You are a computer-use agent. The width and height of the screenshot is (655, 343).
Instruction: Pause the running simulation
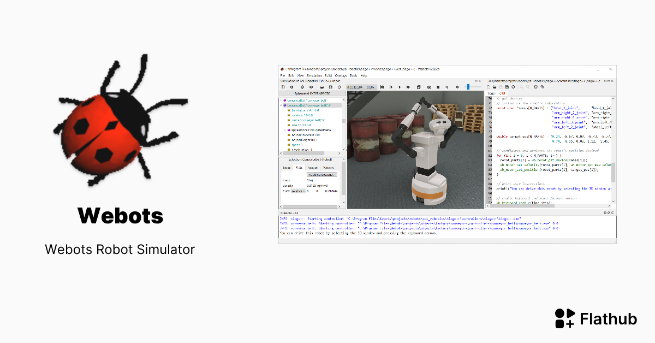point(400,87)
